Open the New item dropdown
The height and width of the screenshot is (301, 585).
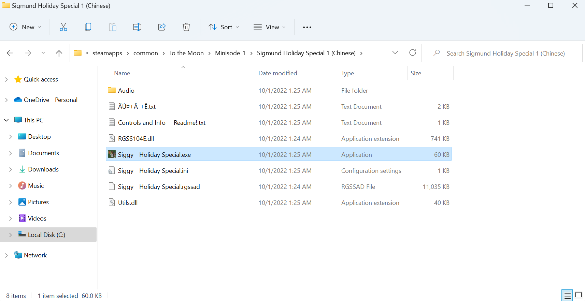(25, 27)
